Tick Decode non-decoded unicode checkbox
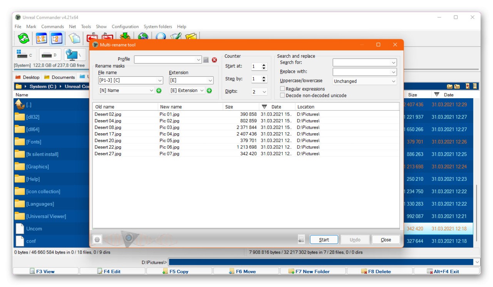 pyautogui.click(x=283, y=95)
